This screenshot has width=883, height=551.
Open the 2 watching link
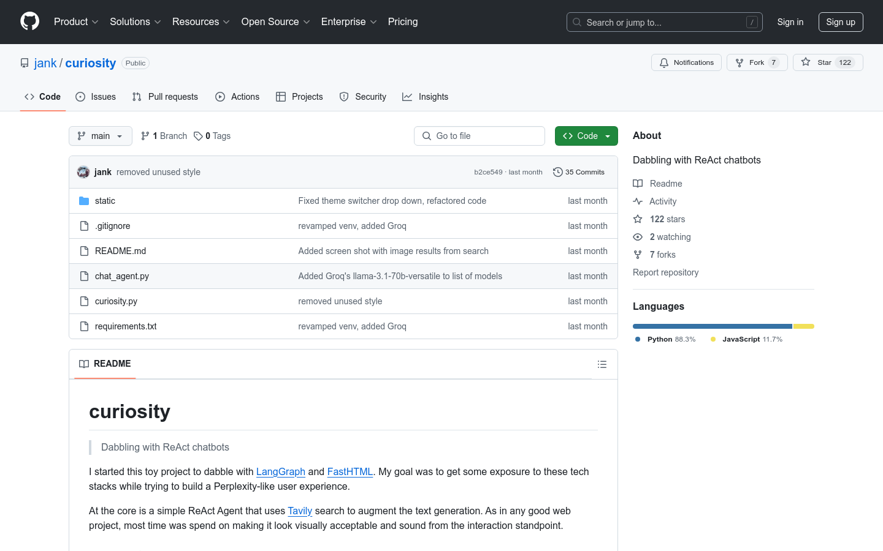pos(670,237)
